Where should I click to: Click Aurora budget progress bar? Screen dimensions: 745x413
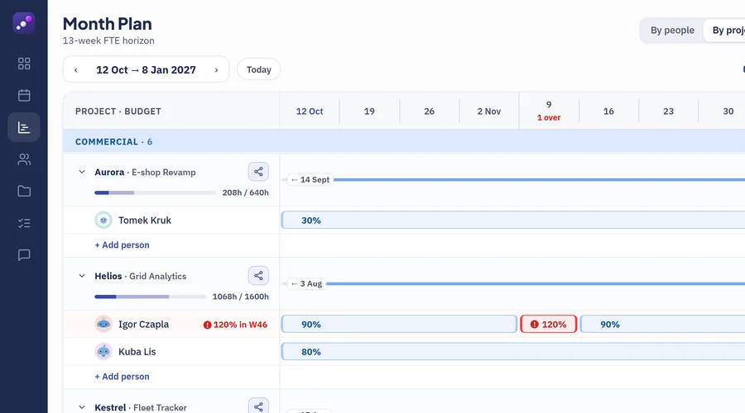point(155,192)
